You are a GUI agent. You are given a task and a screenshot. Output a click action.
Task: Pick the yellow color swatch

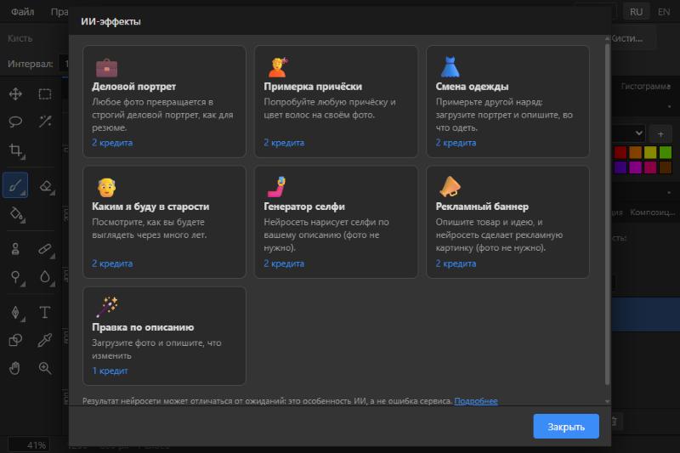(650, 152)
